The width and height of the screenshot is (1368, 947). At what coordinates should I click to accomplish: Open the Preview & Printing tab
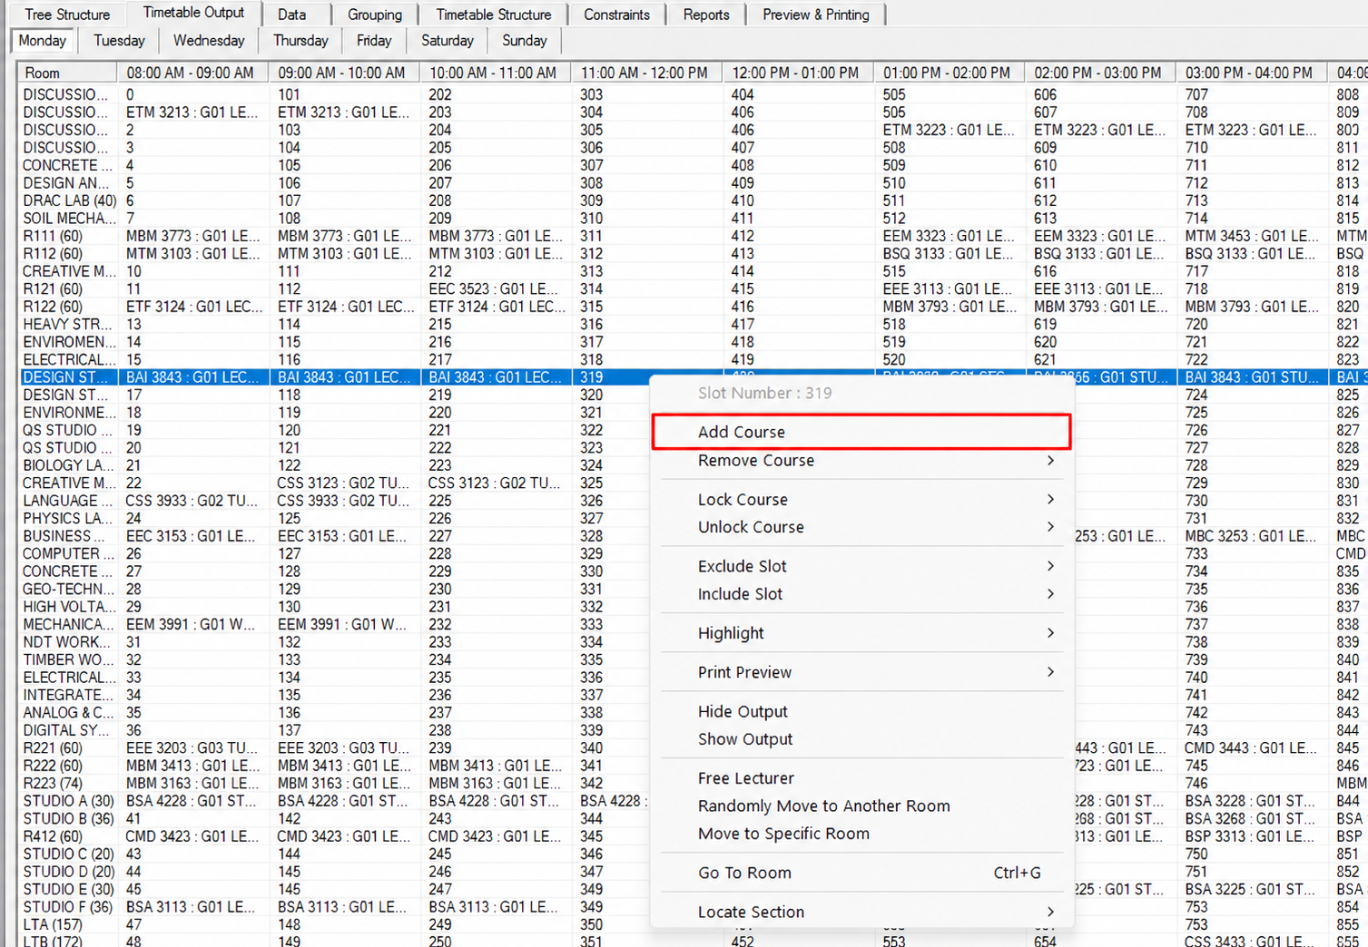(x=816, y=15)
